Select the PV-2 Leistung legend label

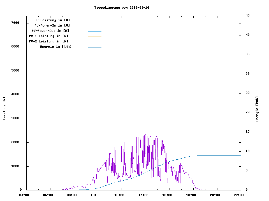point(48,41)
